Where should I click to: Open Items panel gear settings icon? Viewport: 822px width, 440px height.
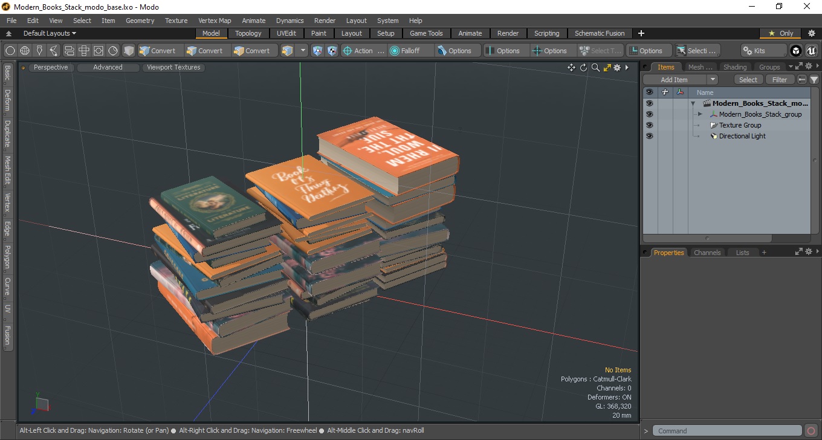pyautogui.click(x=808, y=66)
